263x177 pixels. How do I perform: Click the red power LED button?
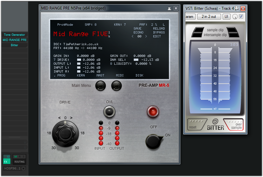[153, 112]
